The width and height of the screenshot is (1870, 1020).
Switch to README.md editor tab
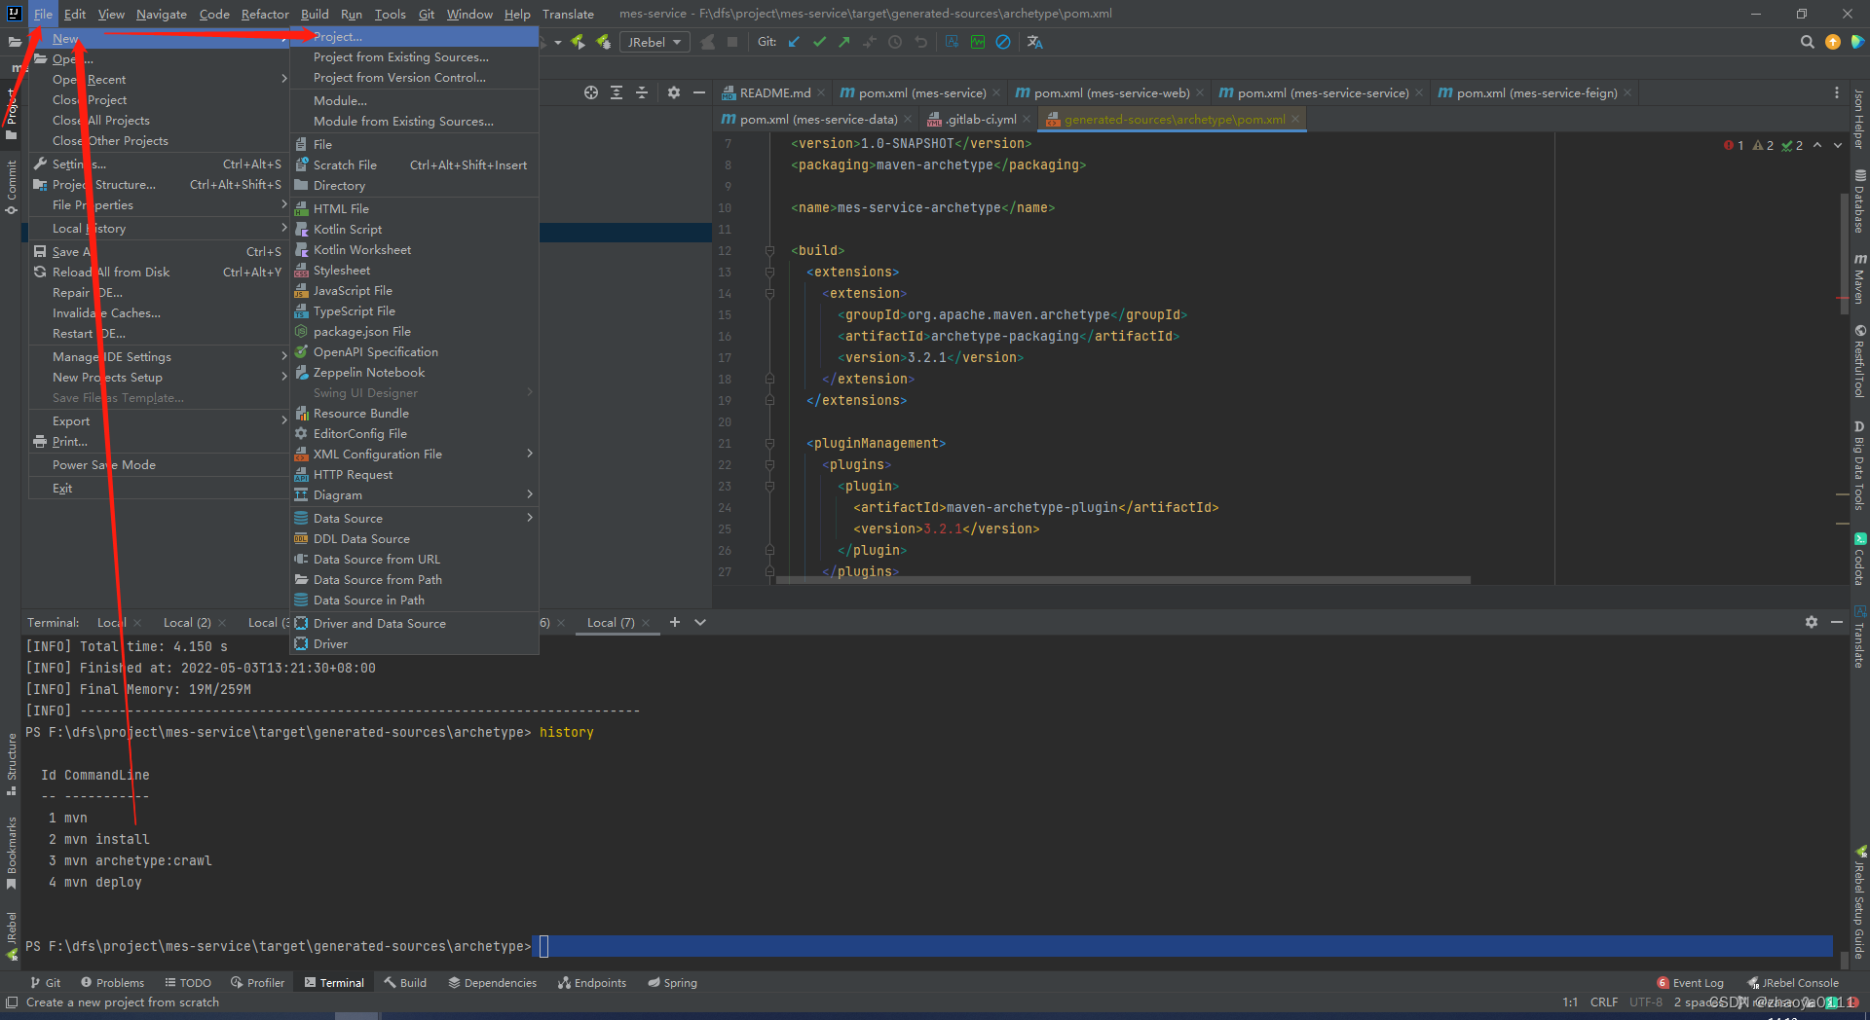[774, 92]
